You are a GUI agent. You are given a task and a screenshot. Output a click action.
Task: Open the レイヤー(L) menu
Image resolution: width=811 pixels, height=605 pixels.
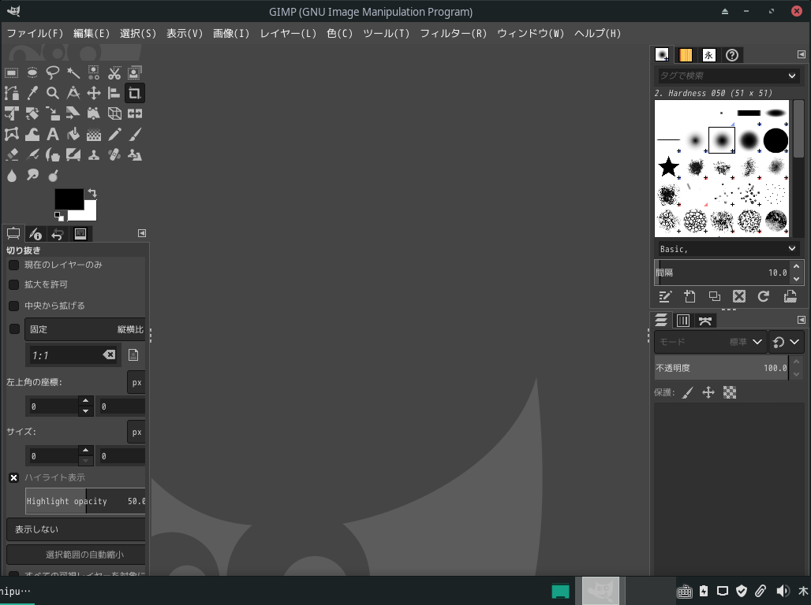(288, 34)
